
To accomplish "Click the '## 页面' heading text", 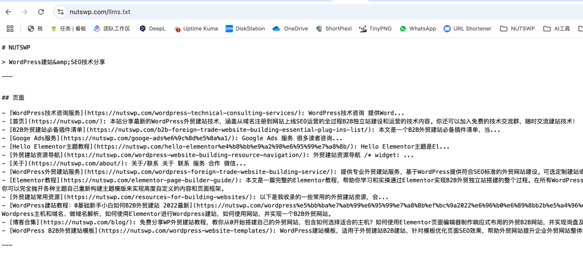I will [13, 98].
